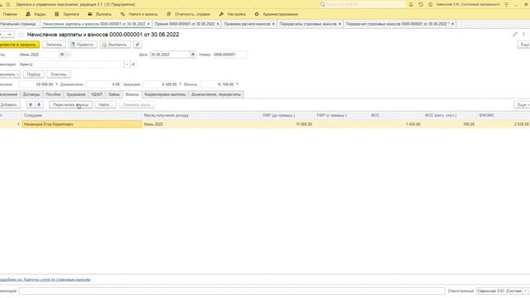The height and width of the screenshot is (298, 530).
Task: Step the month field with spinner arrows
Action: 68,55
